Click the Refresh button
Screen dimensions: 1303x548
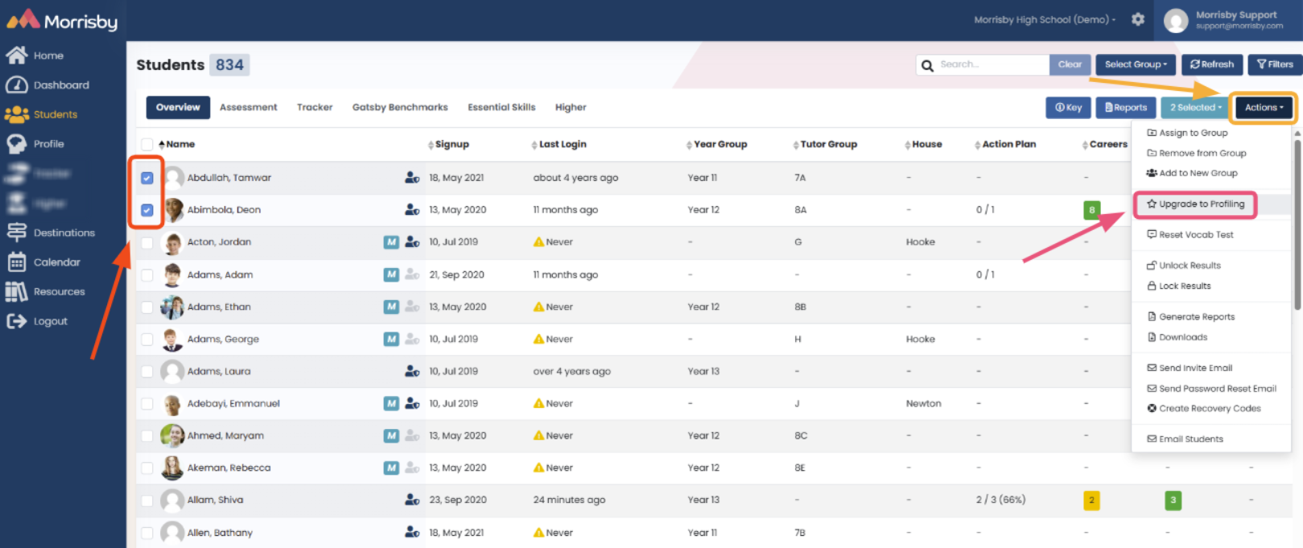pyautogui.click(x=1212, y=64)
